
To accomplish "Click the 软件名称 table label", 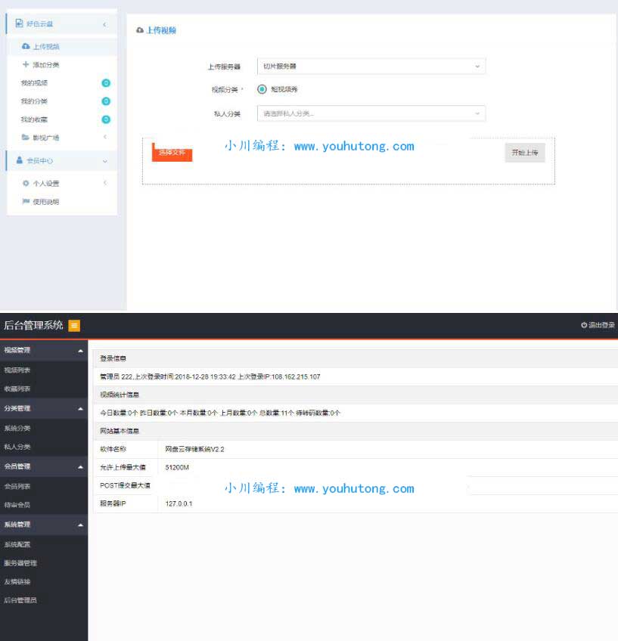I will tap(113, 449).
